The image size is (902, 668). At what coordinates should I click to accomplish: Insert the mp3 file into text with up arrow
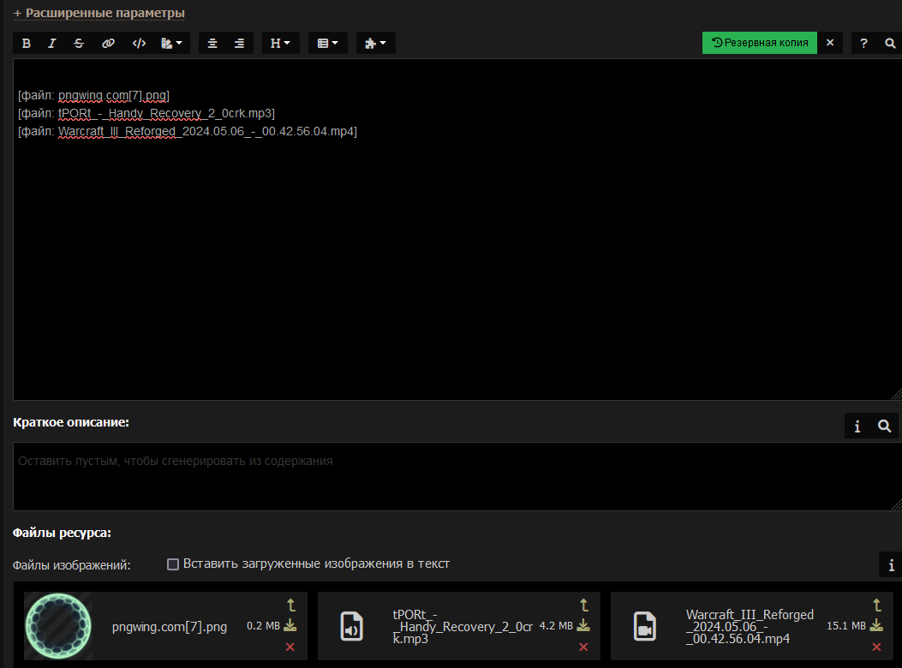(x=584, y=605)
